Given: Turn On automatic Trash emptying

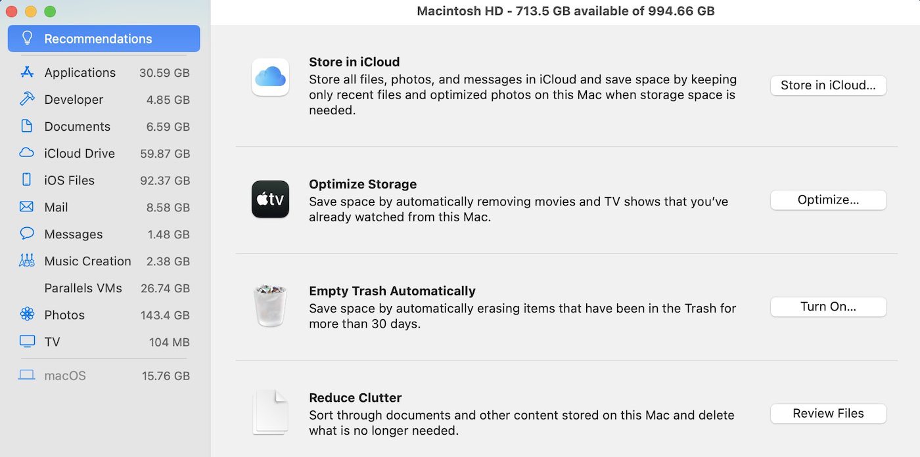Looking at the screenshot, I should pos(828,307).
